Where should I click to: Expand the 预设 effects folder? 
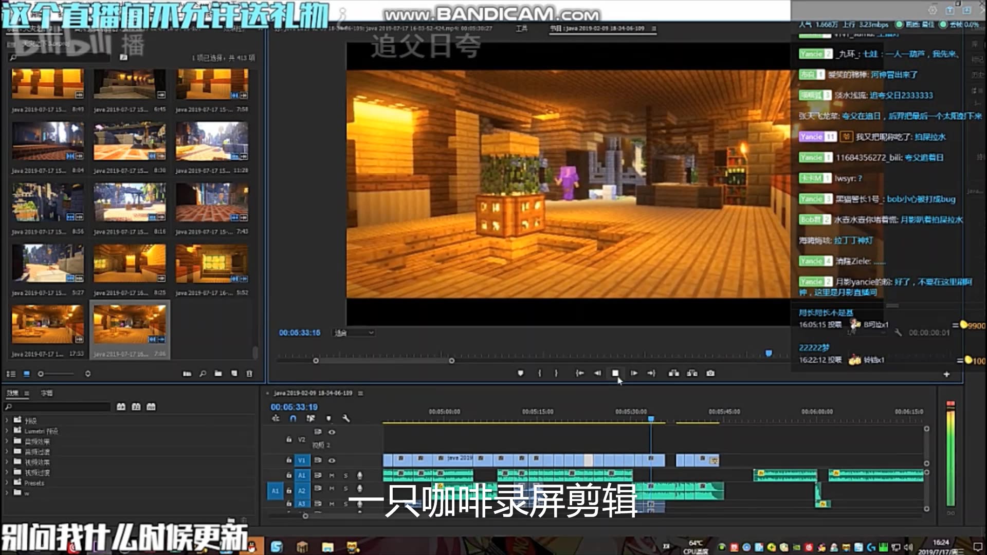(7, 420)
